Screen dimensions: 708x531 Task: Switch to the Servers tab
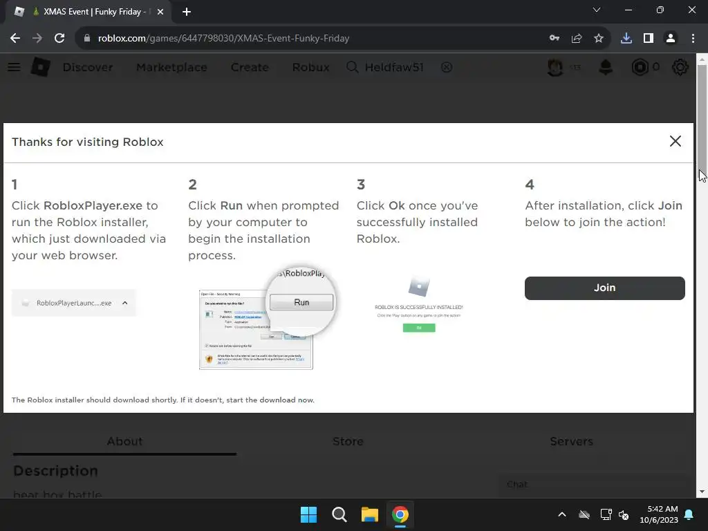571,441
